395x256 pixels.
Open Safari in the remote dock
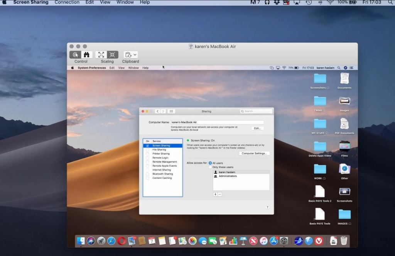[x=111, y=241]
